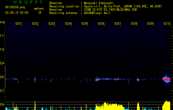Screen dimensions: 173x110
Task: Click the 0.7 kHz axis label
Action: coord(2,91)
